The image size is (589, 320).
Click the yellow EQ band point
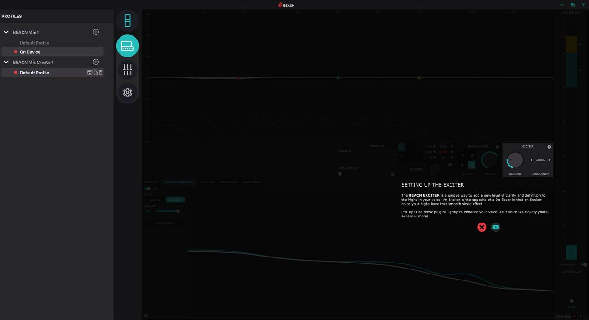419,78
